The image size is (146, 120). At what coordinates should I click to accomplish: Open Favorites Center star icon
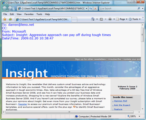pos(5,19)
